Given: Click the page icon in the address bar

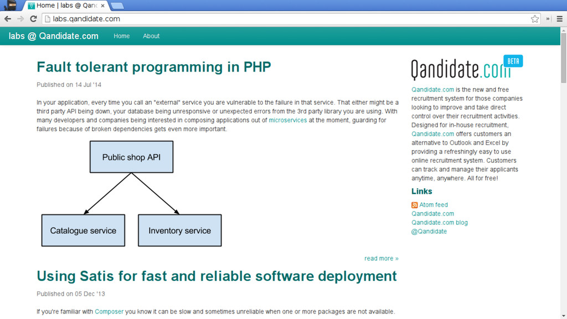Looking at the screenshot, I should tap(48, 19).
